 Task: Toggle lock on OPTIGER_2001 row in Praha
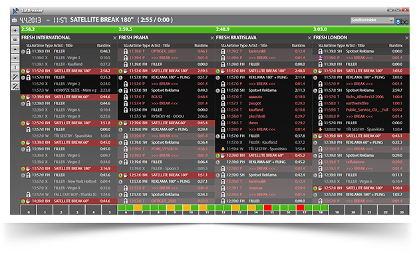point(125,51)
